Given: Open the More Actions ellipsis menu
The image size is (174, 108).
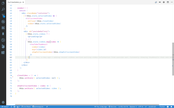Looking at the screenshot, I should [x=172, y=2].
